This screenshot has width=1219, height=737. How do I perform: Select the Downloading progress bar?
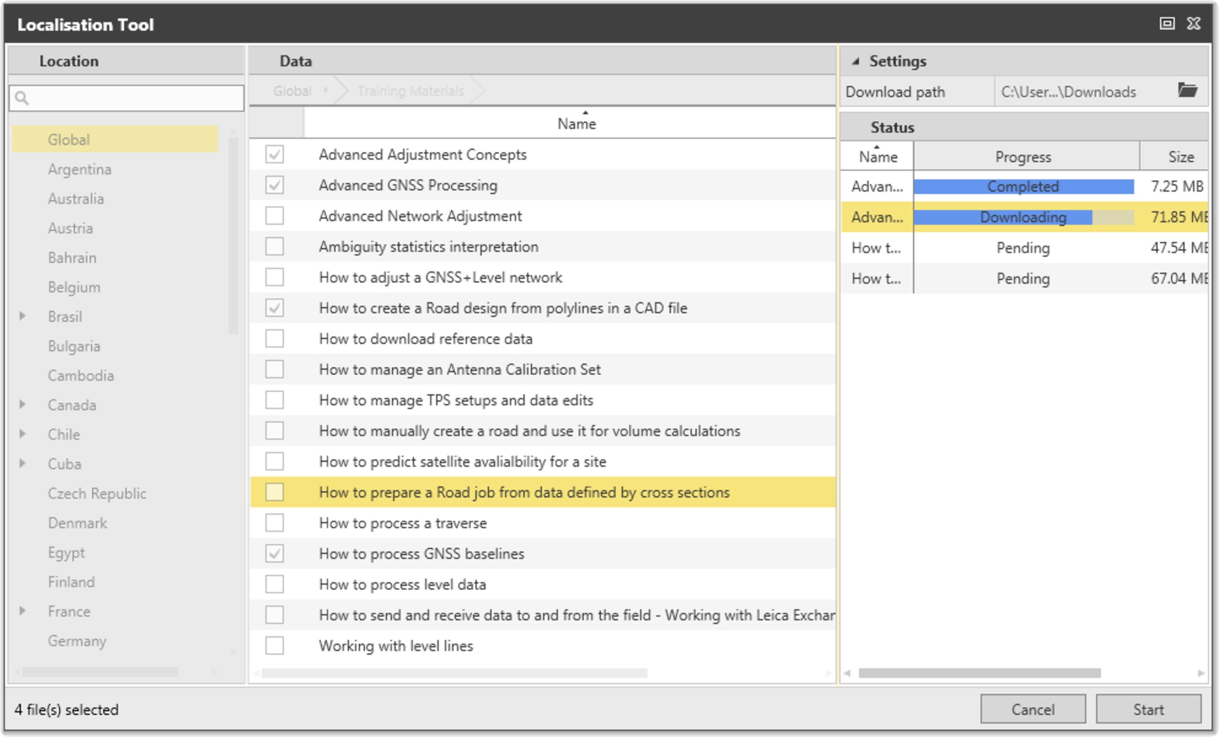click(1024, 217)
